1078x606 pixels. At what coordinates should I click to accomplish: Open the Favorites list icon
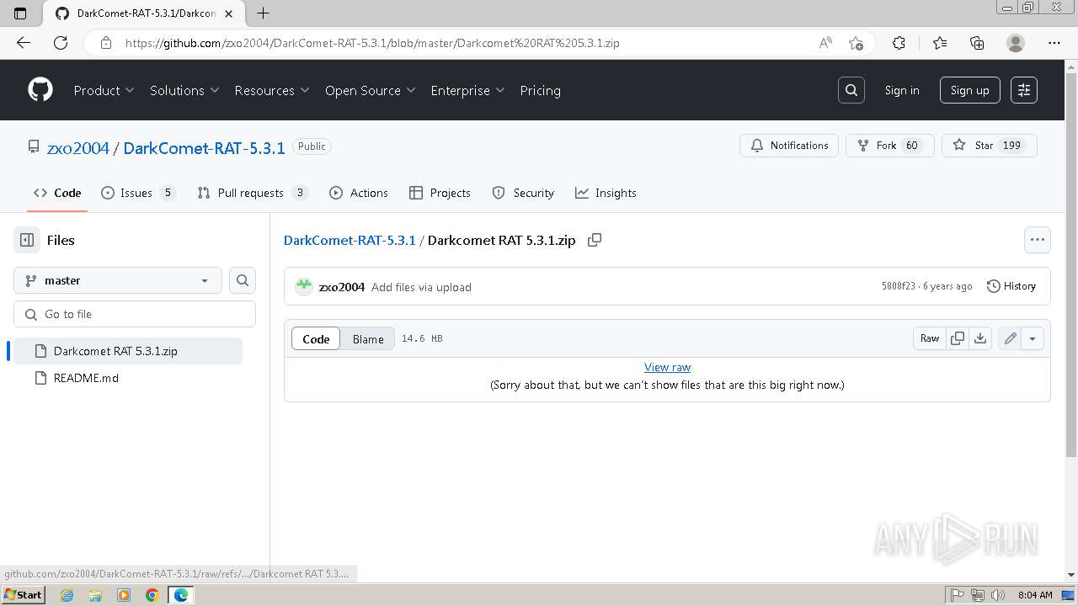point(940,43)
